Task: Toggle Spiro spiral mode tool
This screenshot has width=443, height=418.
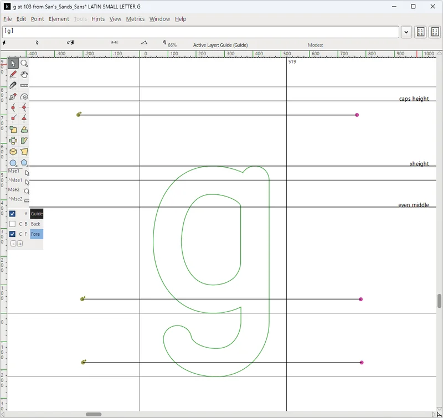Action: pyautogui.click(x=24, y=96)
